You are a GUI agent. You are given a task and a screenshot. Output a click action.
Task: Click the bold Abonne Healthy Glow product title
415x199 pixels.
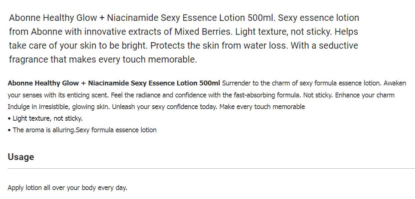[x=114, y=83]
